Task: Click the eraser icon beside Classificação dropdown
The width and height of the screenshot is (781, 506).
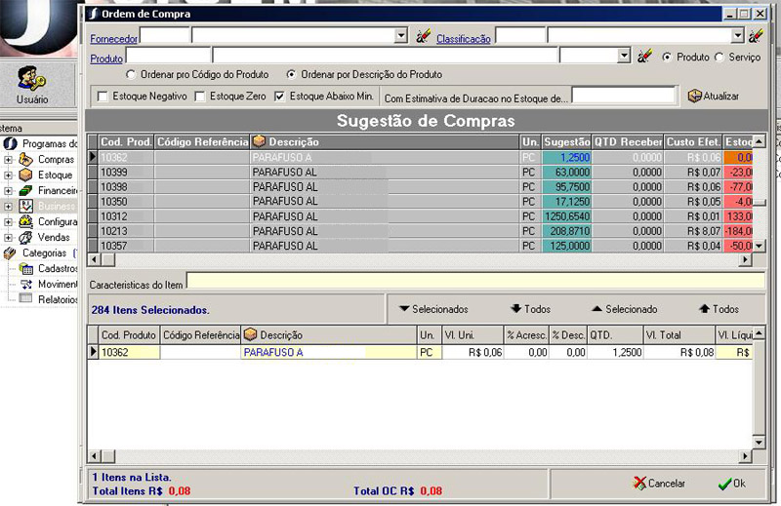Action: click(755, 36)
